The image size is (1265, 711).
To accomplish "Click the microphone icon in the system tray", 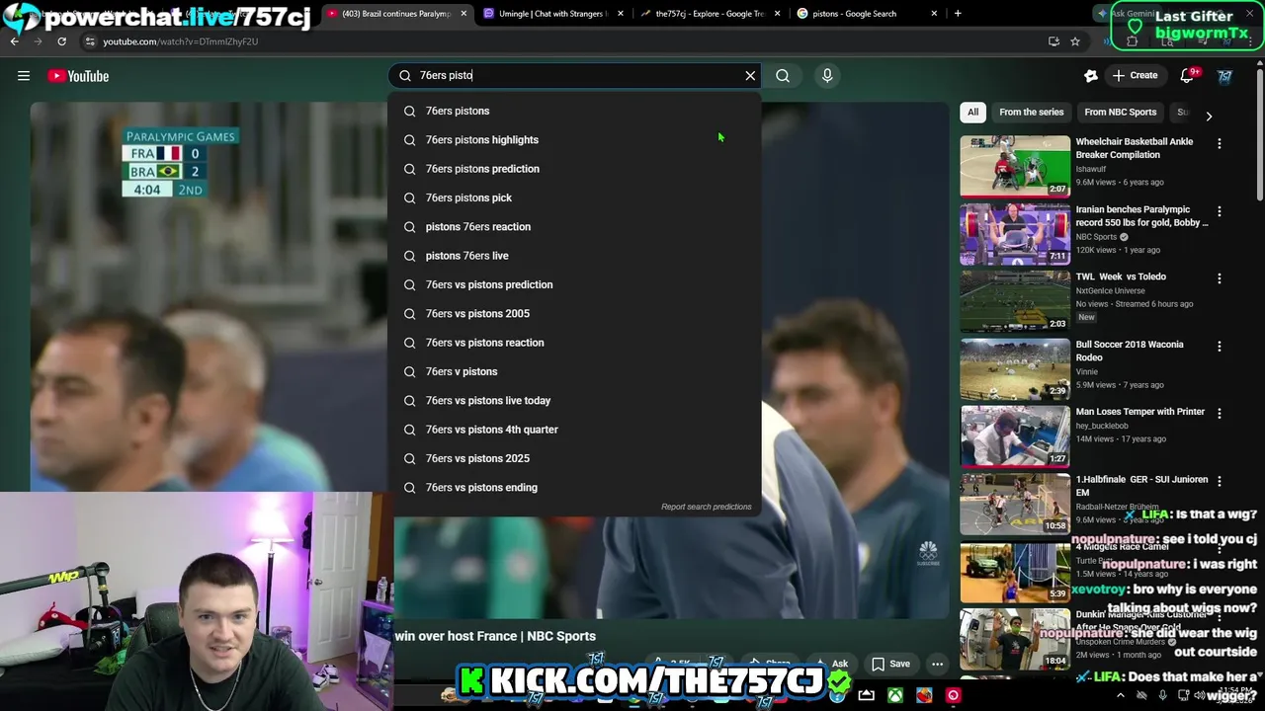I will tap(1162, 695).
